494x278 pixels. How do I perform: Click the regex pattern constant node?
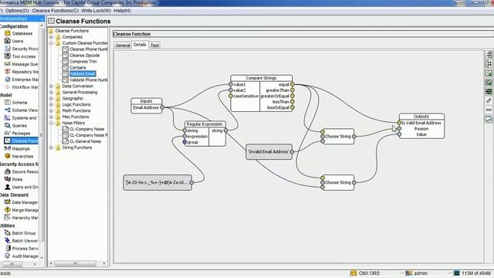click(157, 182)
